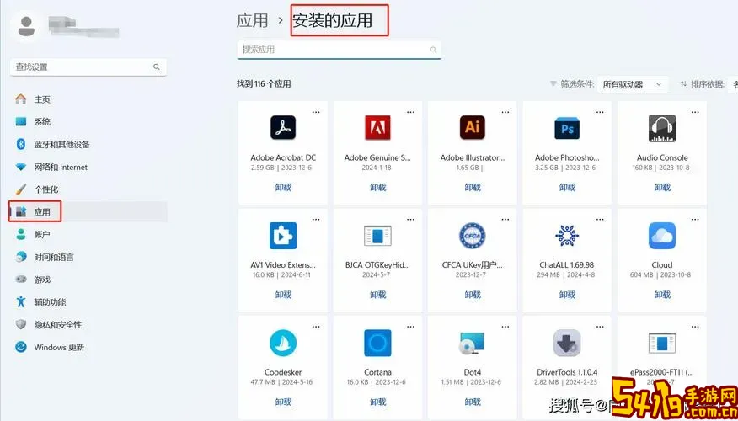Screen dimensions: 738x421
Task: Open more options for Dot4
Action: click(505, 327)
